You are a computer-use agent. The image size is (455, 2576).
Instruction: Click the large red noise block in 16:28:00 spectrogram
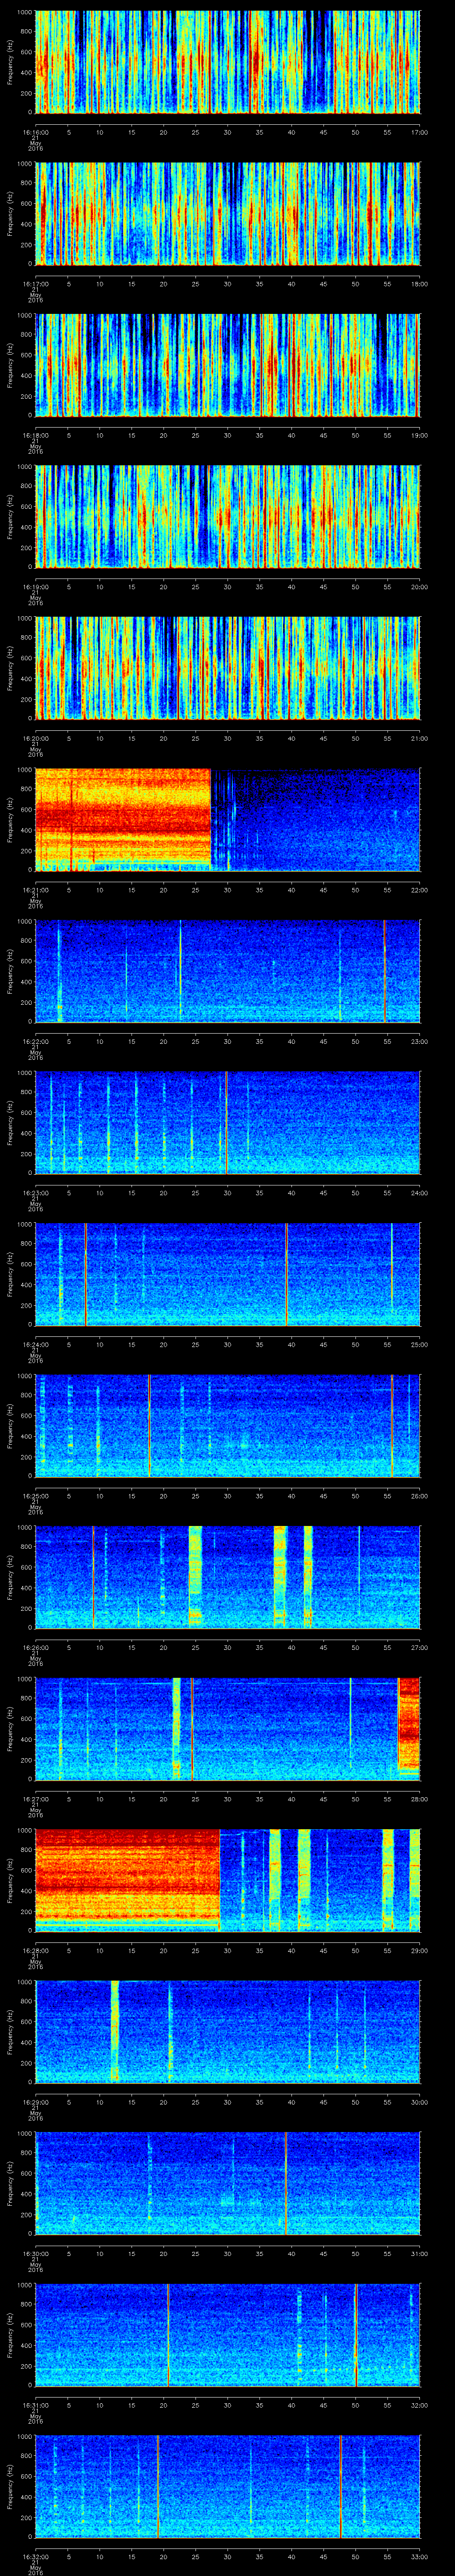click(x=127, y=1880)
